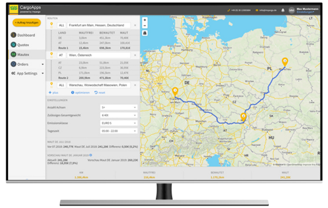This screenshot has width=328, height=208.
Task: Remove the Wien, Österreich waypoint
Action: [135, 55]
